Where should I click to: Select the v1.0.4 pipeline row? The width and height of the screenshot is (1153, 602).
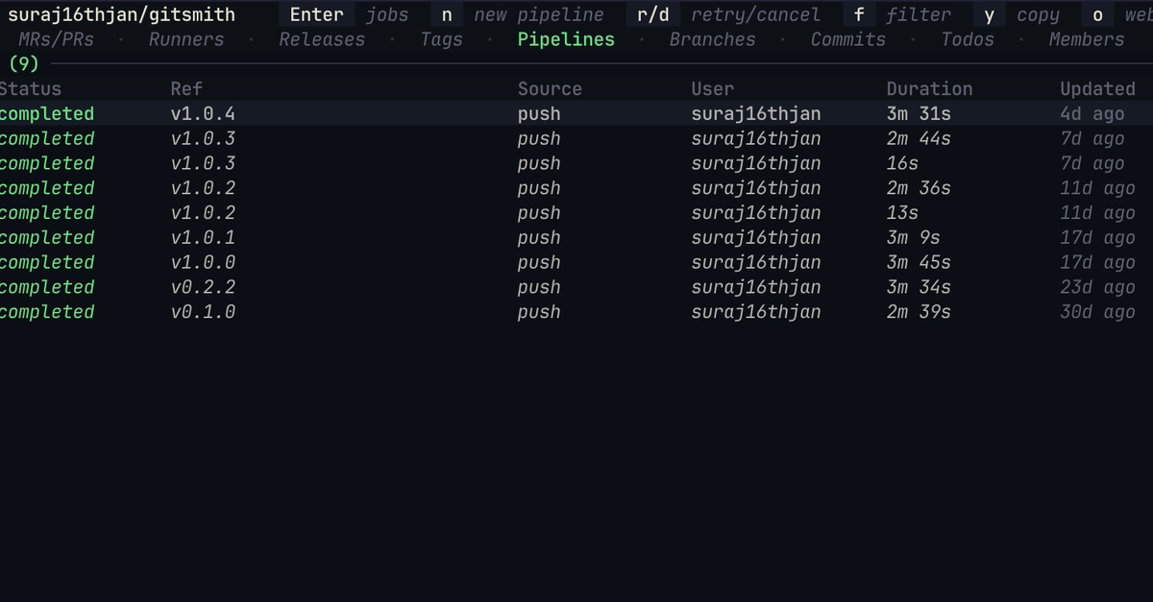[x=576, y=113]
